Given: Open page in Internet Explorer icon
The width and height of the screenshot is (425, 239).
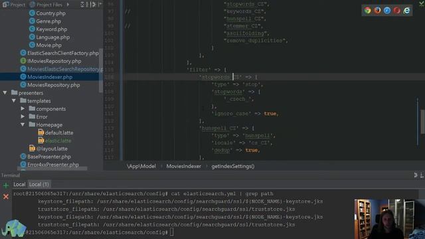Looking at the screenshot, I should [406, 11].
